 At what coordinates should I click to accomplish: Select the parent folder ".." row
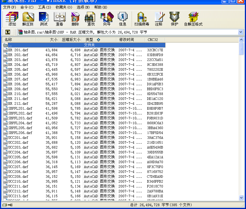[10, 45]
